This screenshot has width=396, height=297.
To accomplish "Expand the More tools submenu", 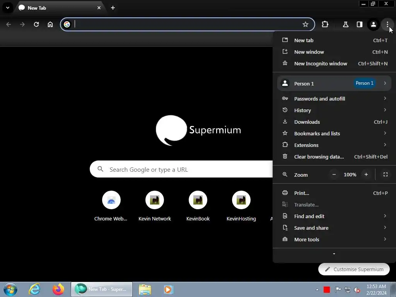I will [x=335, y=240].
